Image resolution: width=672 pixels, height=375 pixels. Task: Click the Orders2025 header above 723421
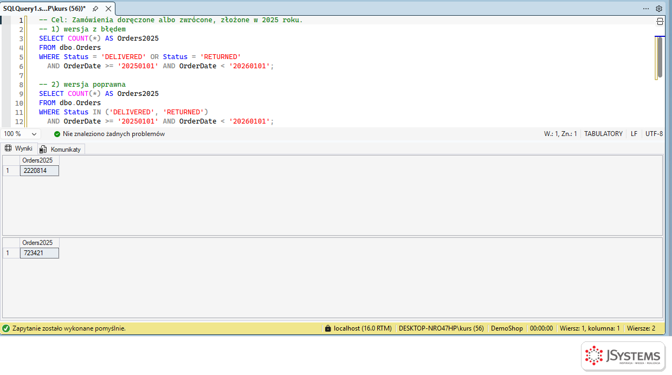pos(40,243)
